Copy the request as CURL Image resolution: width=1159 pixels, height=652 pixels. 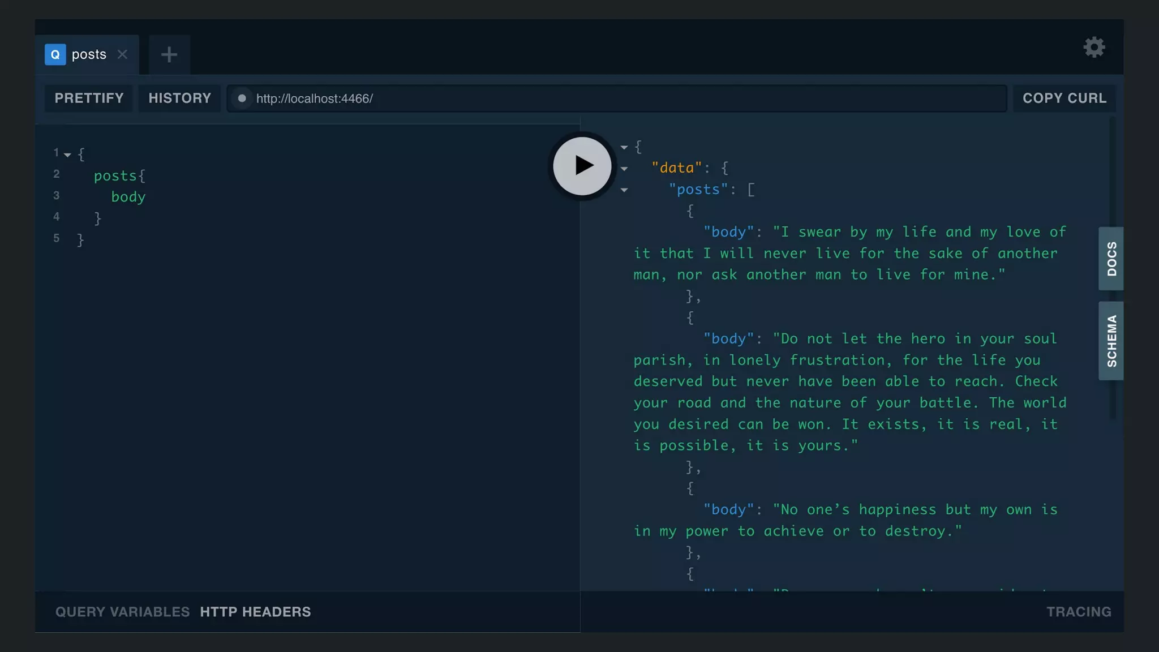pyautogui.click(x=1064, y=98)
